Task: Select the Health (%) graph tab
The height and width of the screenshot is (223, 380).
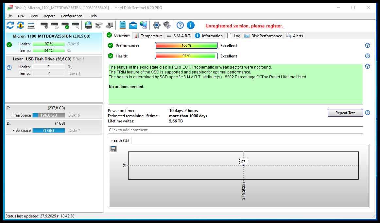Action: (x=119, y=140)
